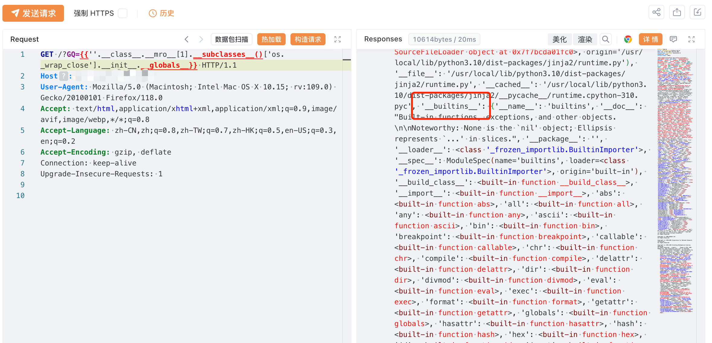
Task: Click the 美化 beautify tab
Action: point(560,39)
